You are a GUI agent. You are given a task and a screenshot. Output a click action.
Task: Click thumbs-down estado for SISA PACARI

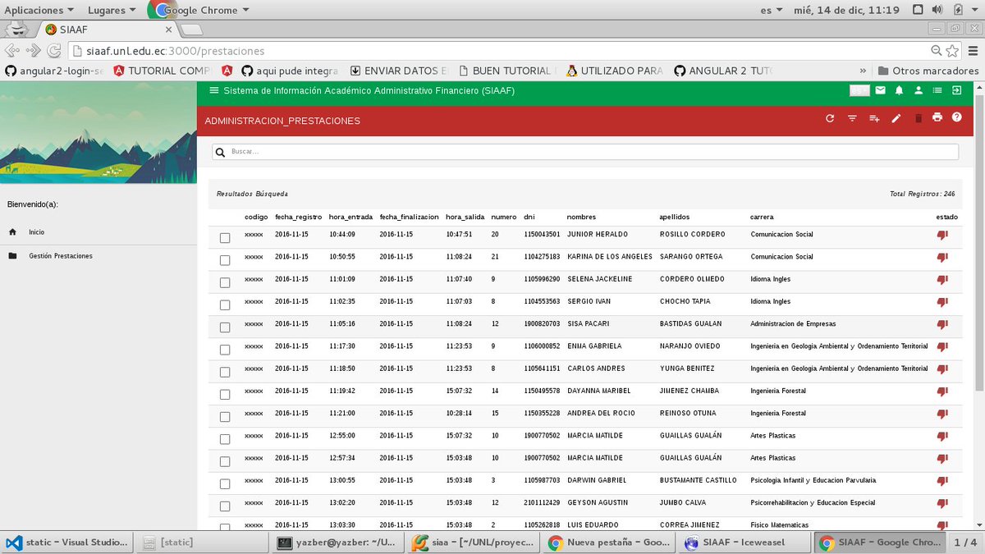(x=942, y=324)
